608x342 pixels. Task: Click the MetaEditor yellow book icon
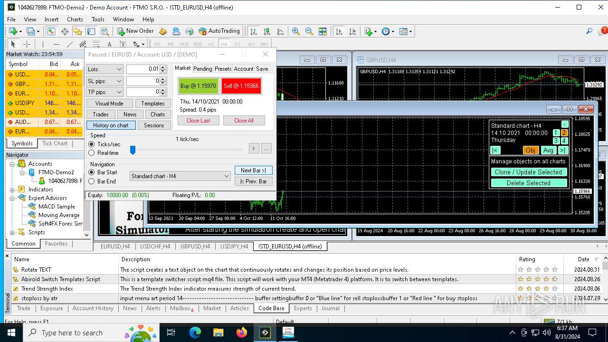tap(163, 31)
